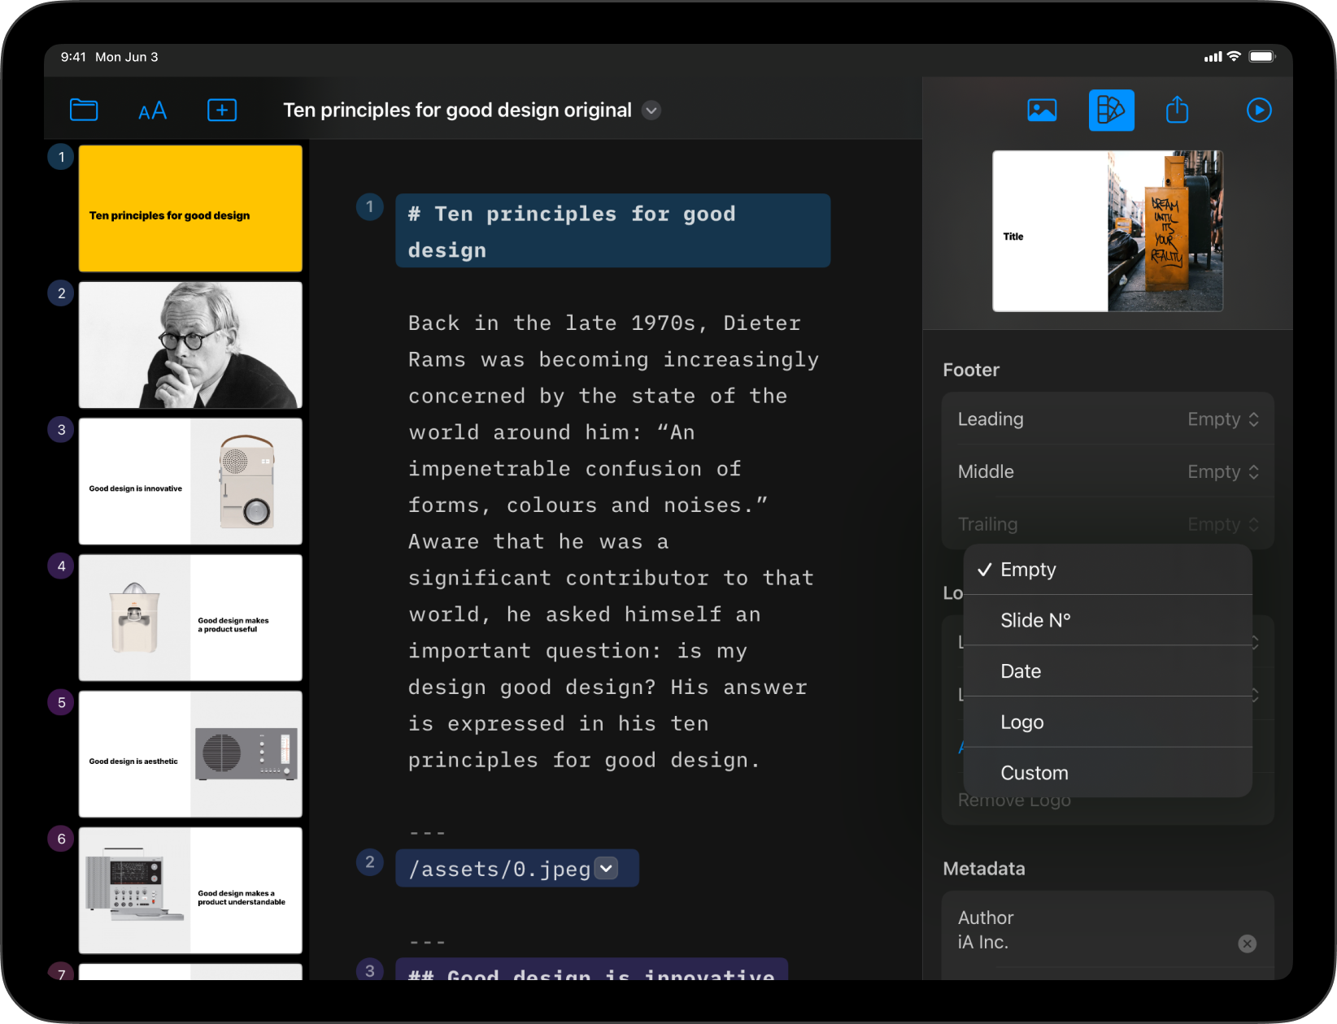Clear the Author field with x button

click(x=1247, y=944)
